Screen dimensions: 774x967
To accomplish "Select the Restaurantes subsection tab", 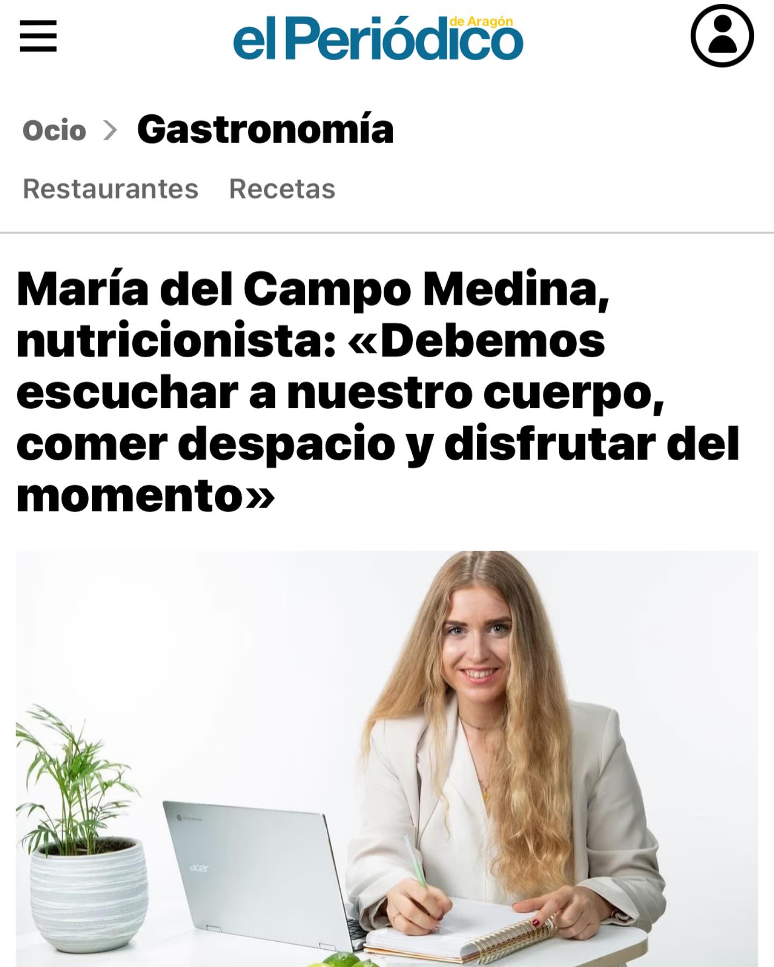I will 111,189.
